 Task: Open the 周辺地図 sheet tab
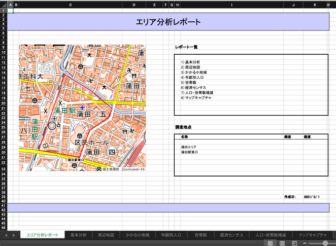click(106, 235)
